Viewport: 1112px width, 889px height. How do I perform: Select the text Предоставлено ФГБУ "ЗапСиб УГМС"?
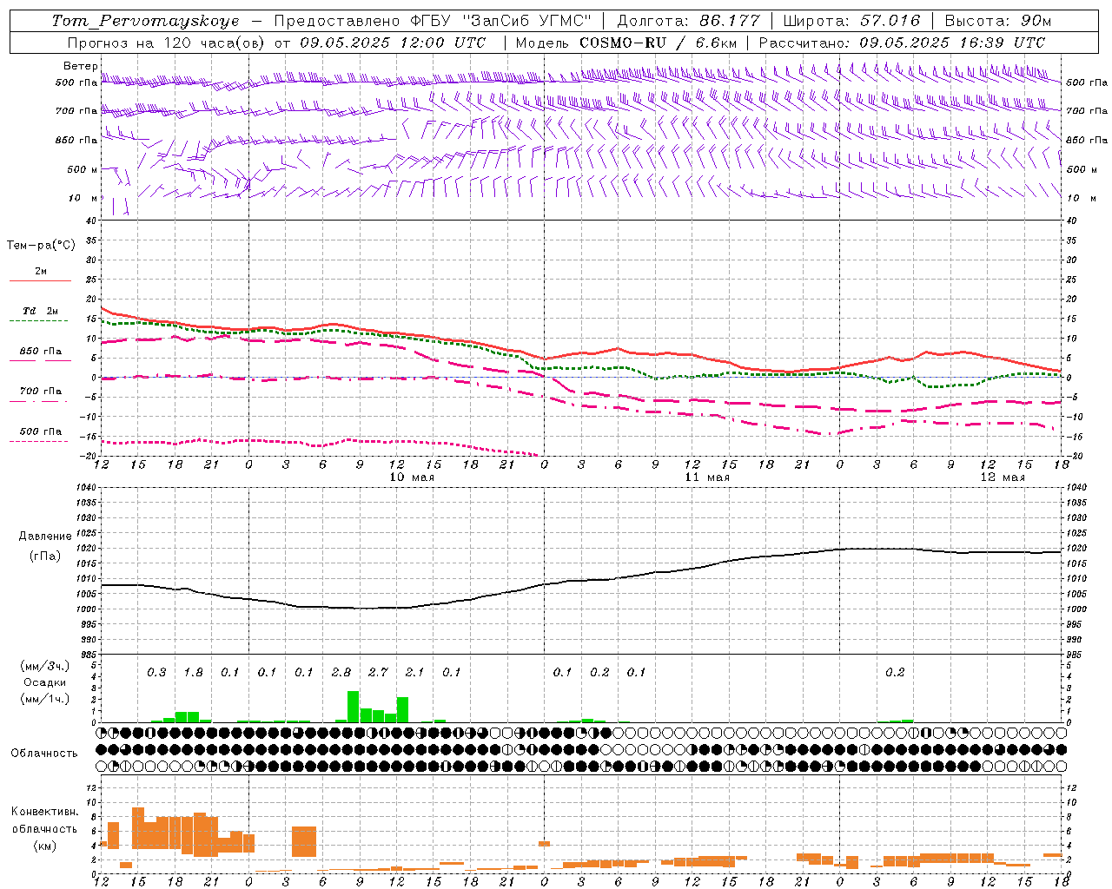click(x=432, y=21)
